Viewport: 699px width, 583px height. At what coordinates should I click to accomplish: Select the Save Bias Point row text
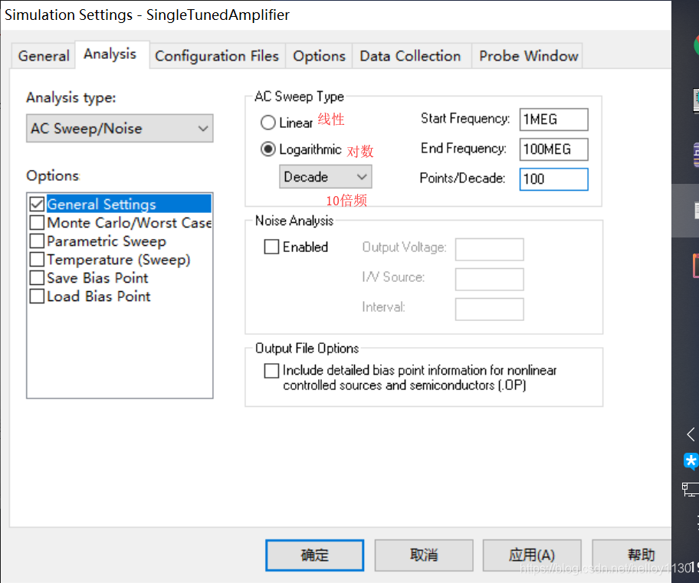(x=97, y=277)
